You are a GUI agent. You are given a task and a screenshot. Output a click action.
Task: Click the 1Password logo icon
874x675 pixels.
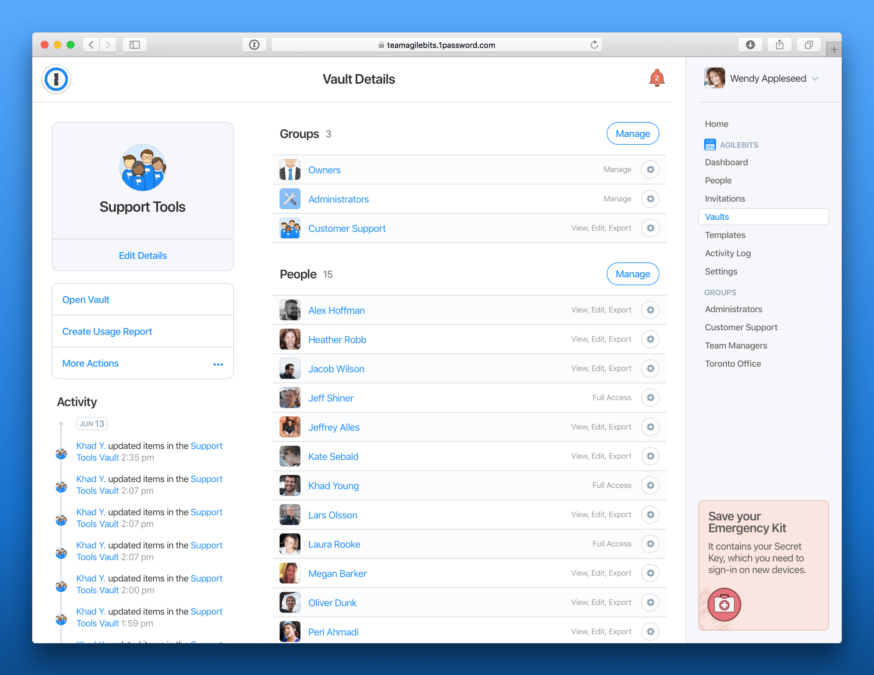[56, 79]
